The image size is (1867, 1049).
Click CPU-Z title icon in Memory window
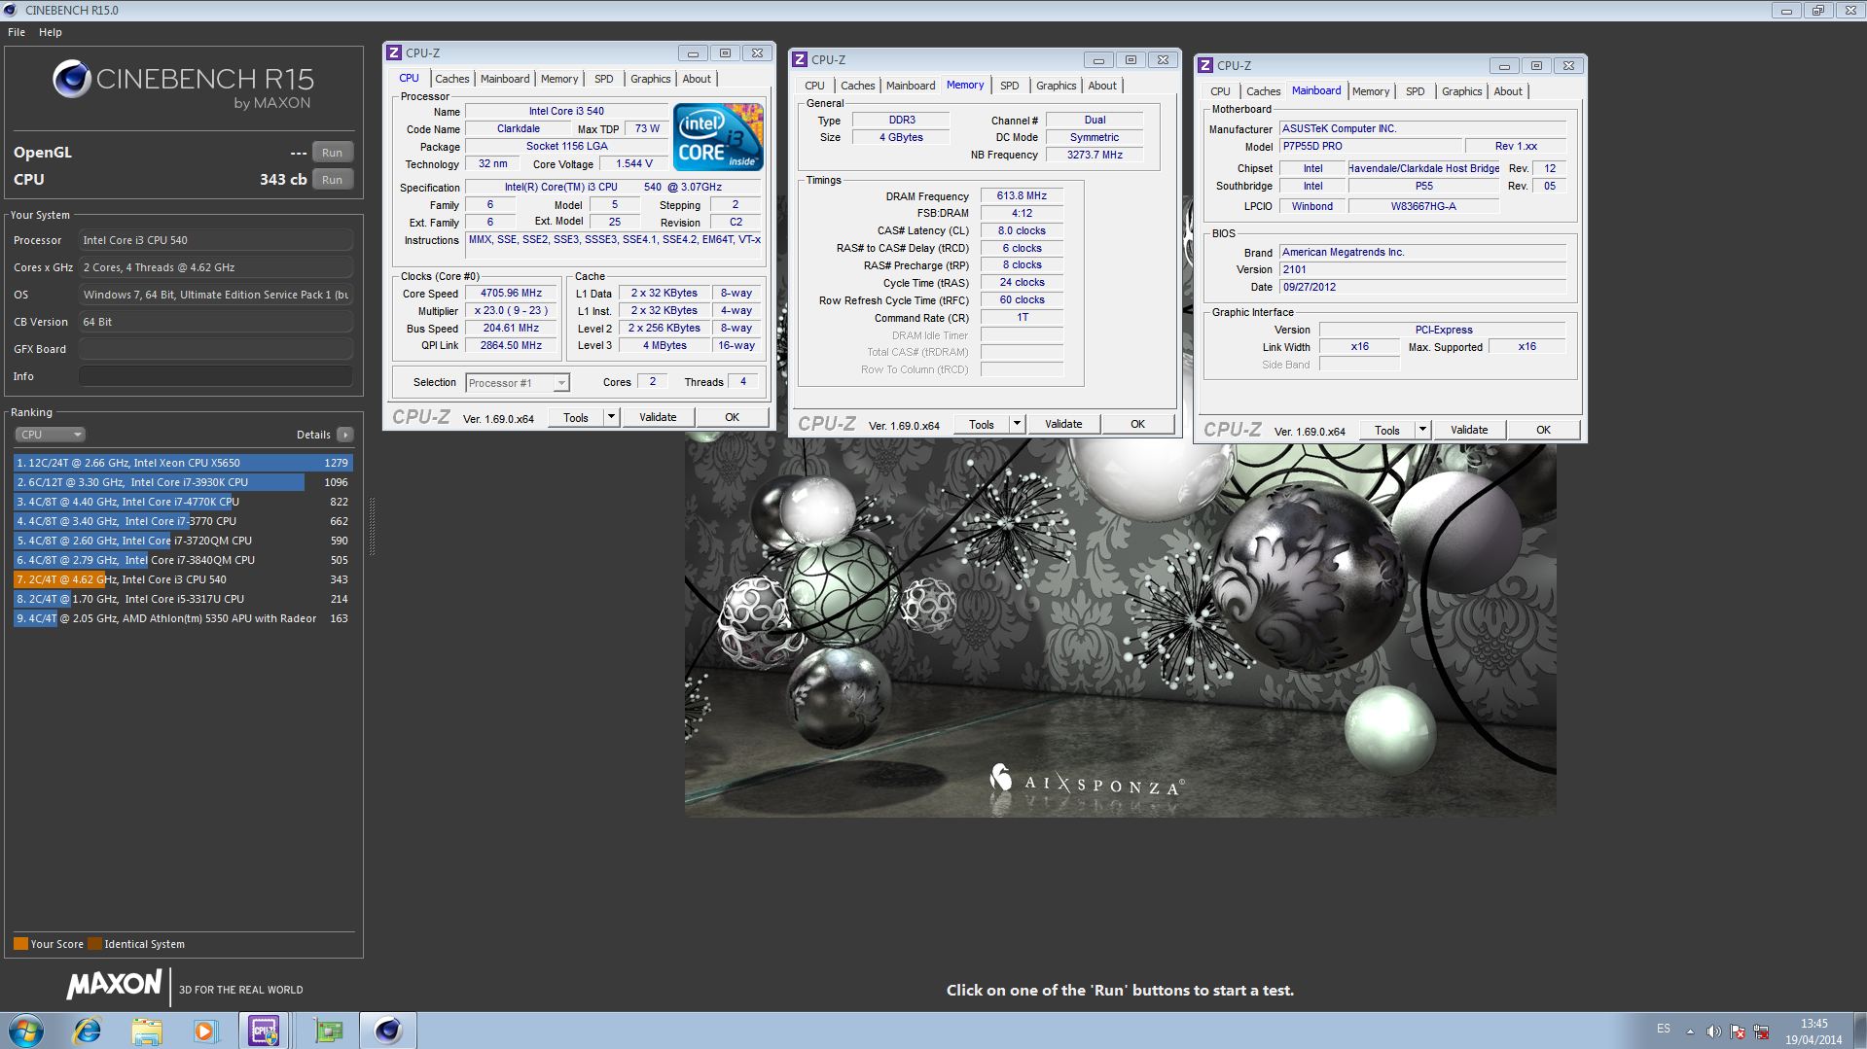[x=800, y=60]
